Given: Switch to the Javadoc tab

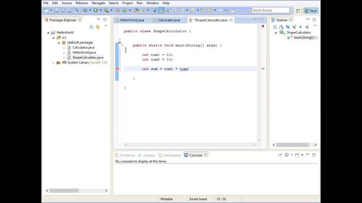Looking at the screenshot, I should 147,156.
